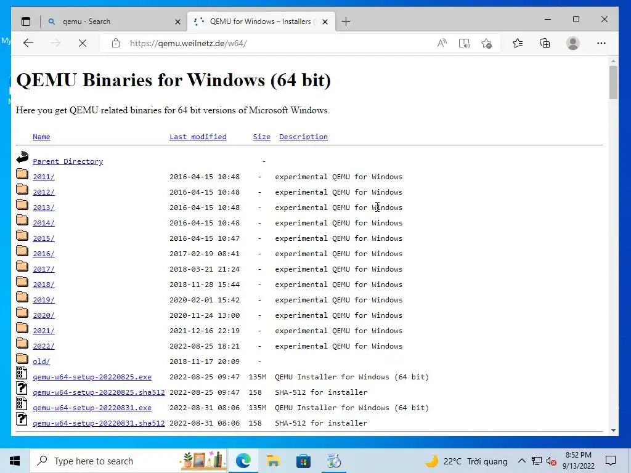631x473 pixels.
Task: Open the 2021/ folder link
Action: tap(44, 331)
